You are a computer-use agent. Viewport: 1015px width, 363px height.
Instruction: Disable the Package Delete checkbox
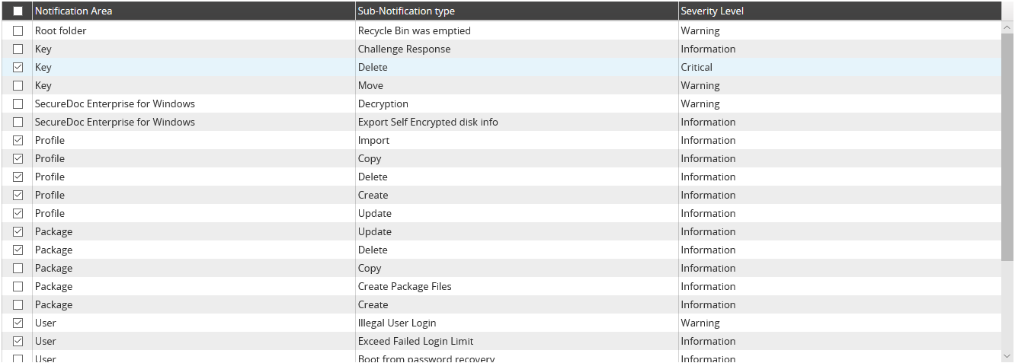coord(18,250)
